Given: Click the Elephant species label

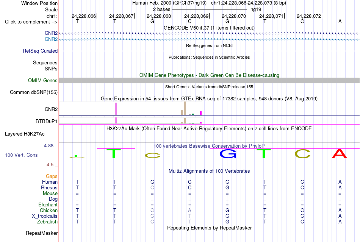Looking at the screenshot, I should pos(48,205).
